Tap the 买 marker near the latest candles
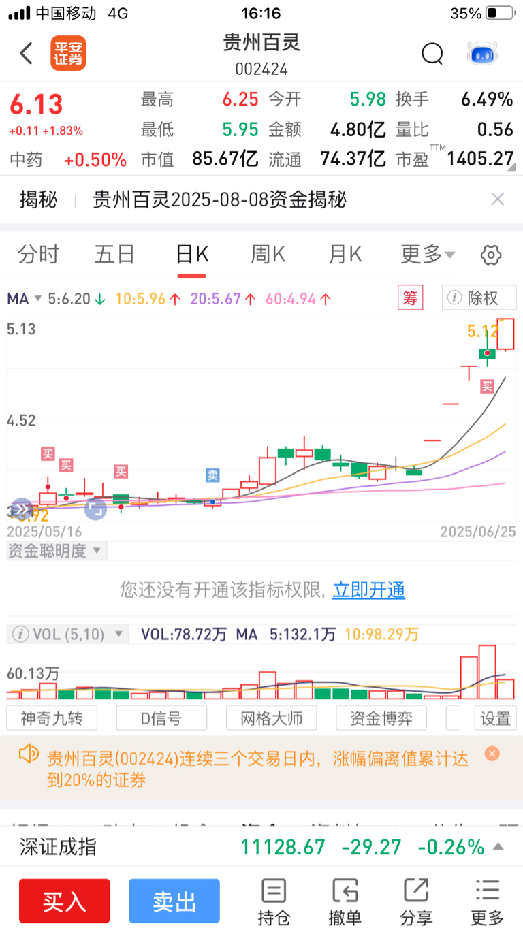The height and width of the screenshot is (930, 523). 487,387
